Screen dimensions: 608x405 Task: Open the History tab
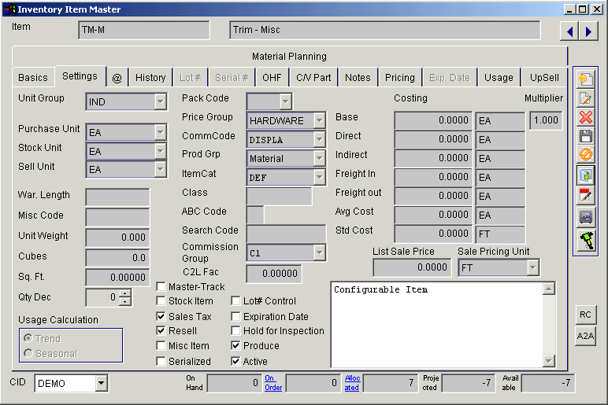pos(150,78)
